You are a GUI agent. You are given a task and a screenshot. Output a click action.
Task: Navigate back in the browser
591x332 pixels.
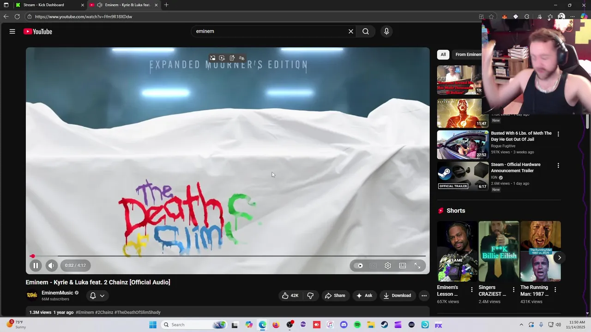6,17
